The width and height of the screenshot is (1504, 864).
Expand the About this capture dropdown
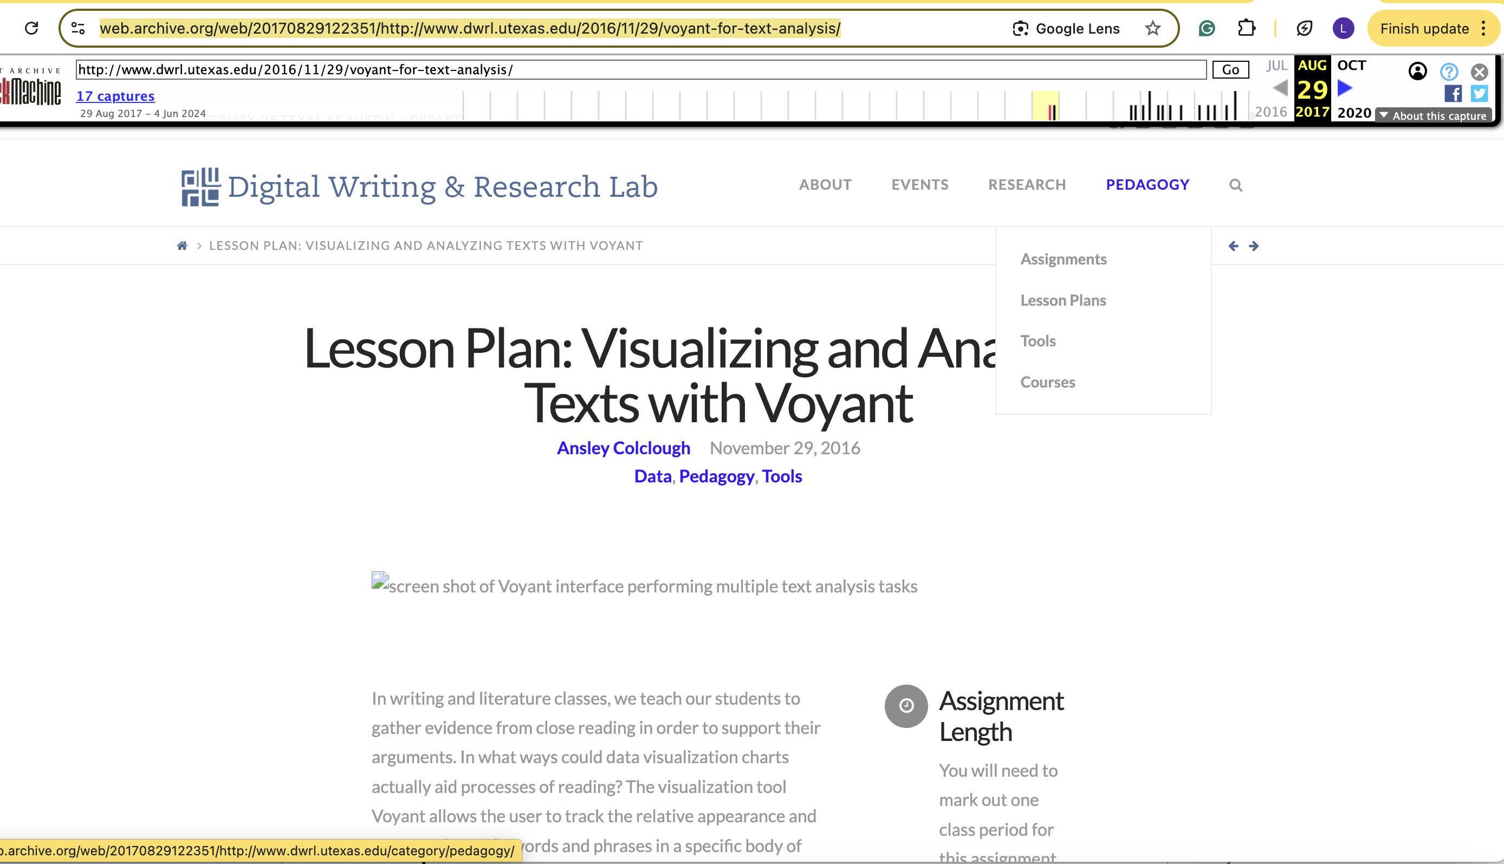click(x=1434, y=115)
